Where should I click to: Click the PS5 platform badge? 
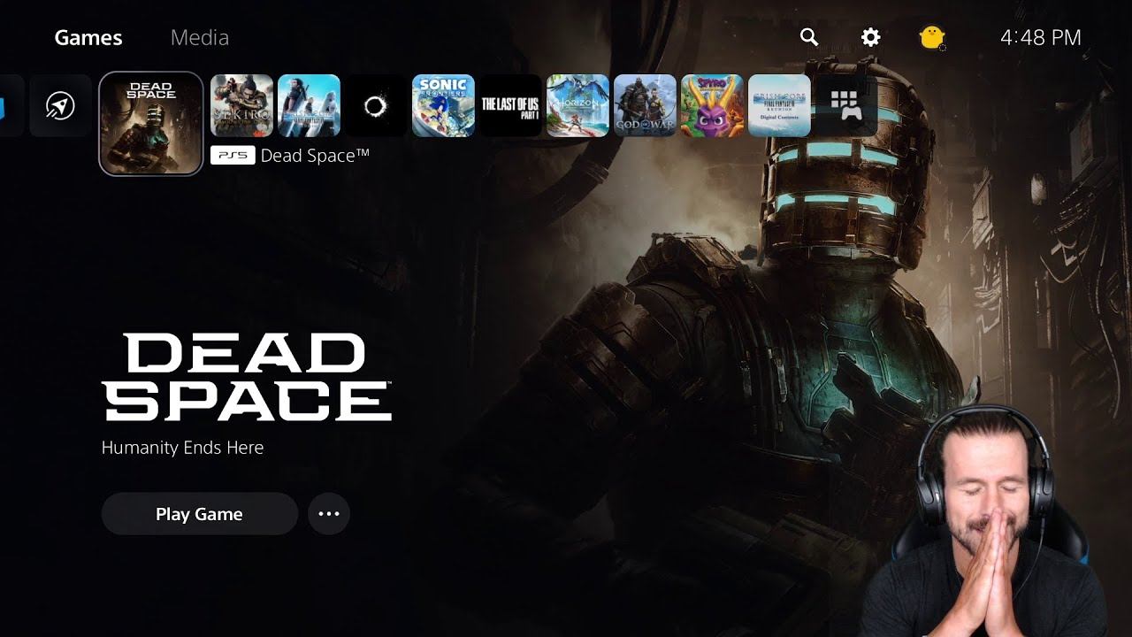(233, 156)
